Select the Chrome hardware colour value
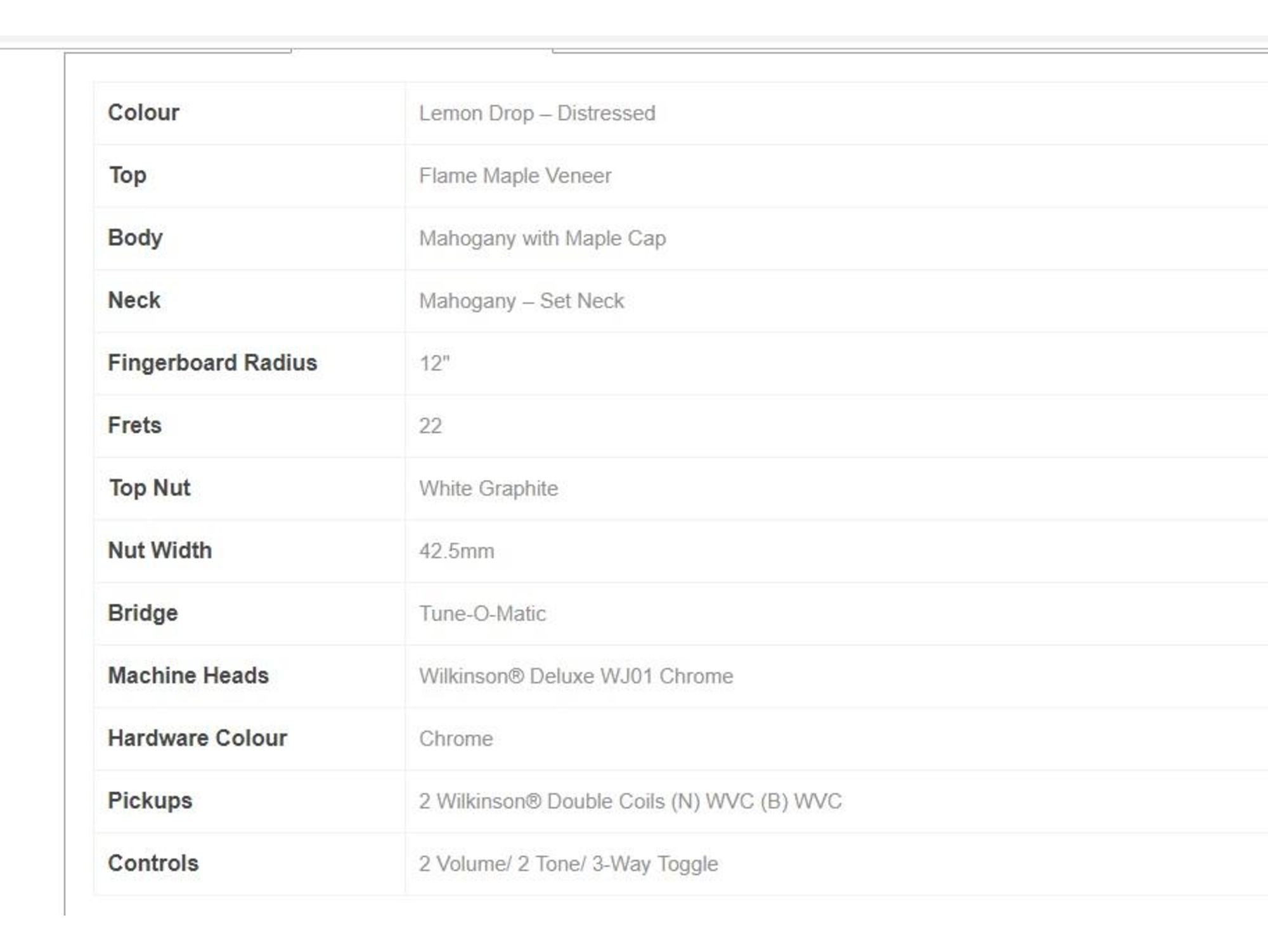 456,739
